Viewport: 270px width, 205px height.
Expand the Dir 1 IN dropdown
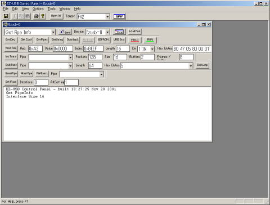click(152, 49)
